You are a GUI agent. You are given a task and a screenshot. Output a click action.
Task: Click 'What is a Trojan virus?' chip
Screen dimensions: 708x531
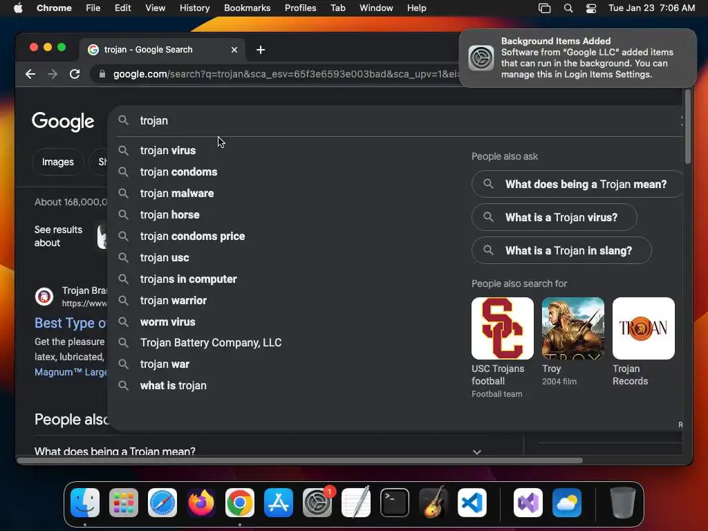point(555,217)
